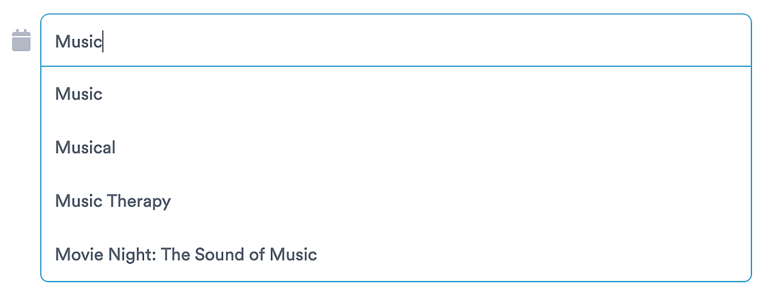Click the calendar icon beside the field
The image size is (763, 298).
point(22,40)
